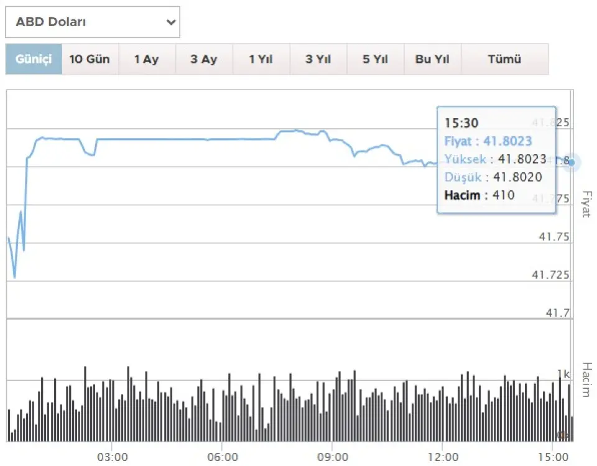Choose the 3 Yıl range tab
Screen dimensions: 597x466
tap(318, 60)
